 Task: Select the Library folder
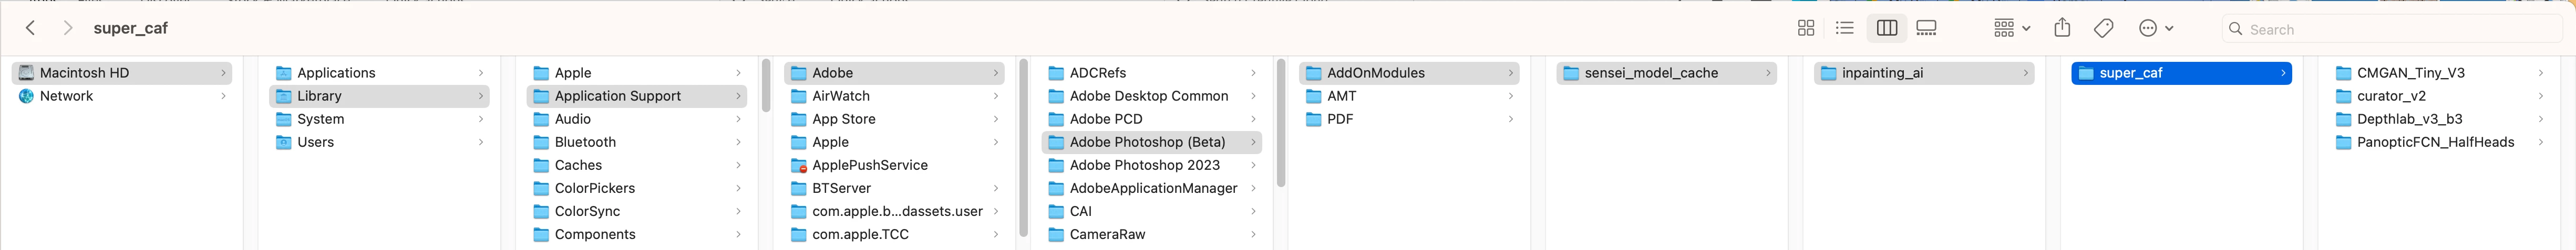(379, 95)
